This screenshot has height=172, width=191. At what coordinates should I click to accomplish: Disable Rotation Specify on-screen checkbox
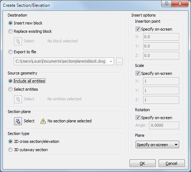(138, 118)
